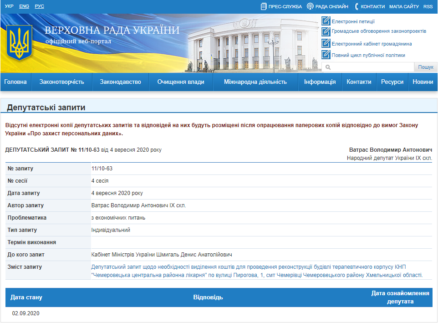This screenshot has height=323, width=438.
Task: Open the Законодавство menu item
Action: click(121, 82)
